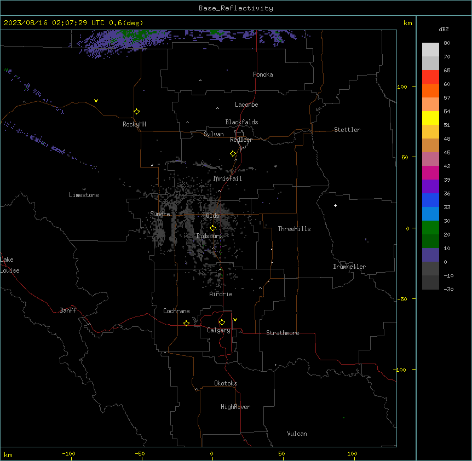
Task: Click the HighRiver label
Action: click(235, 407)
